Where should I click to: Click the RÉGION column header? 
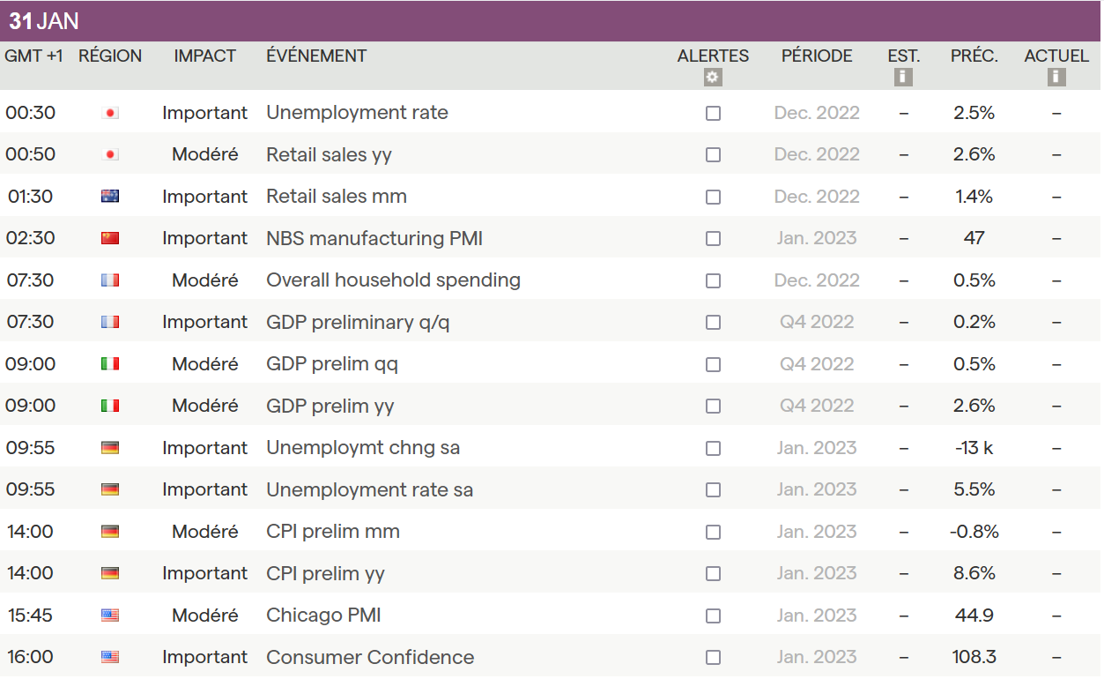click(110, 56)
